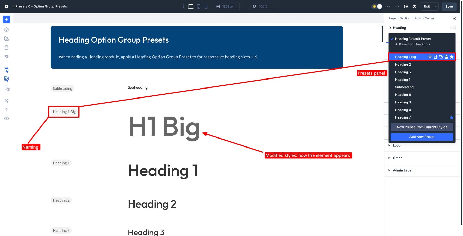Image resolution: width=463 pixels, height=236 pixels.
Task: Click the Add New Preset button
Action: (422, 137)
